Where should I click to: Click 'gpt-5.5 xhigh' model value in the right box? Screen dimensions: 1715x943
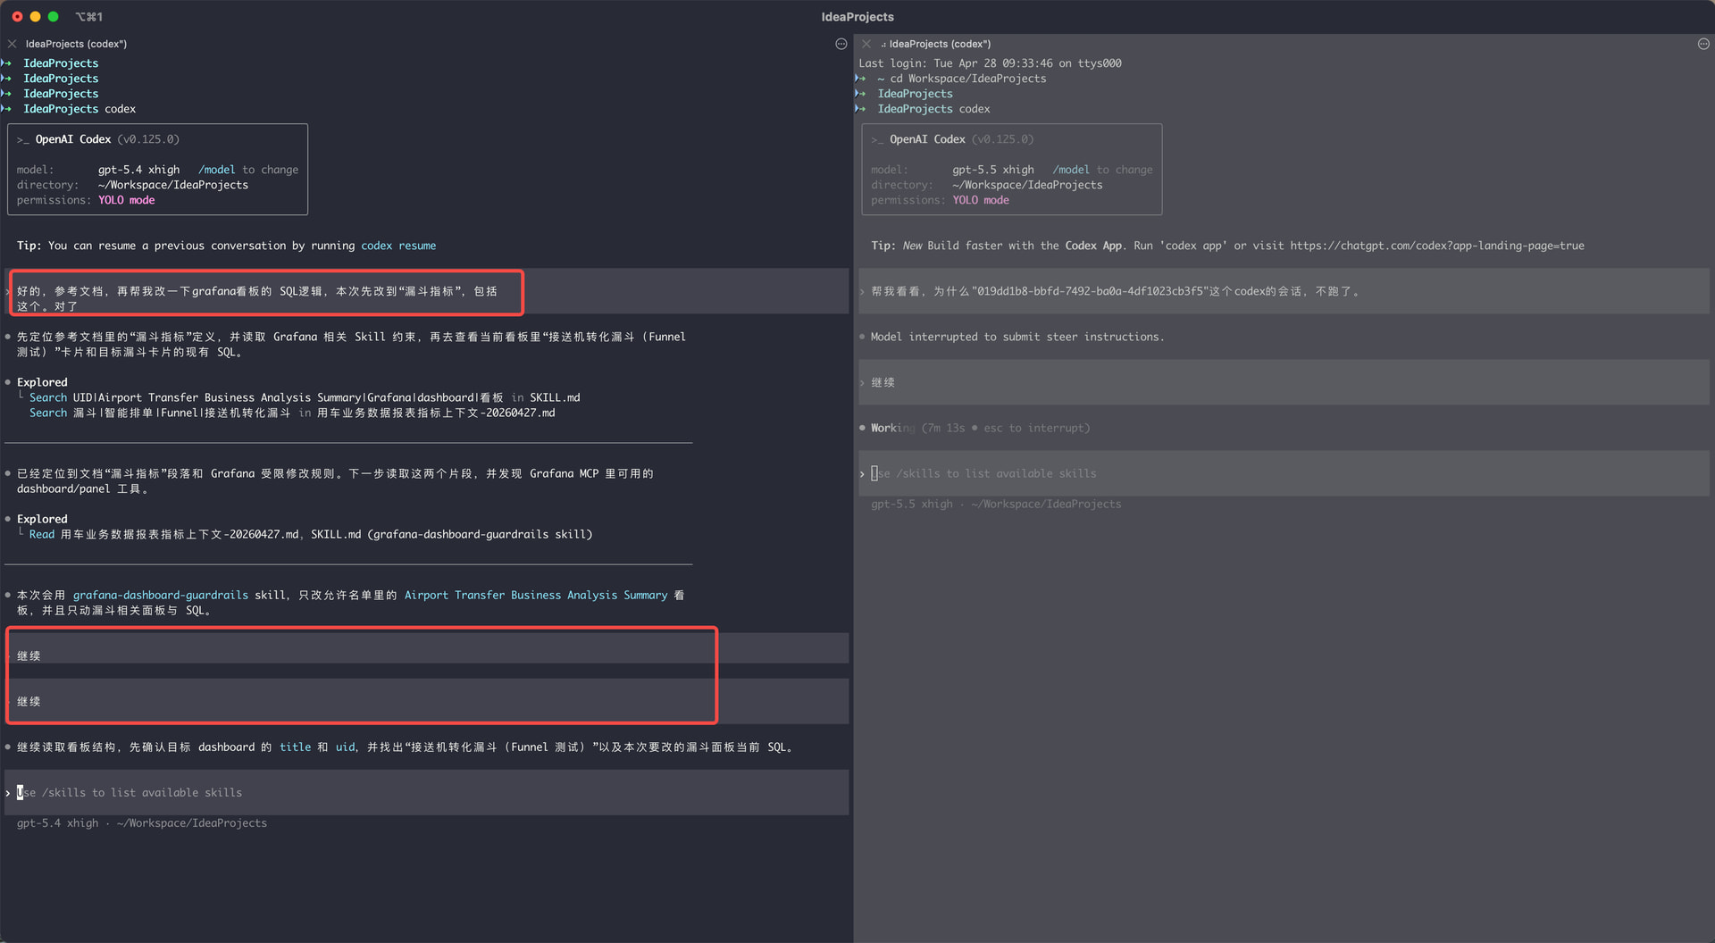[993, 170]
